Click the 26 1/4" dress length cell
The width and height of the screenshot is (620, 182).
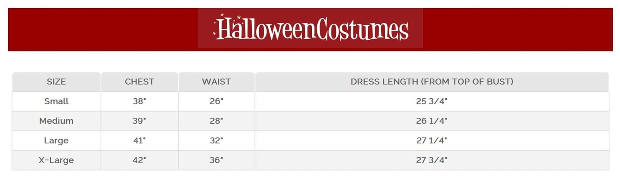tap(432, 121)
